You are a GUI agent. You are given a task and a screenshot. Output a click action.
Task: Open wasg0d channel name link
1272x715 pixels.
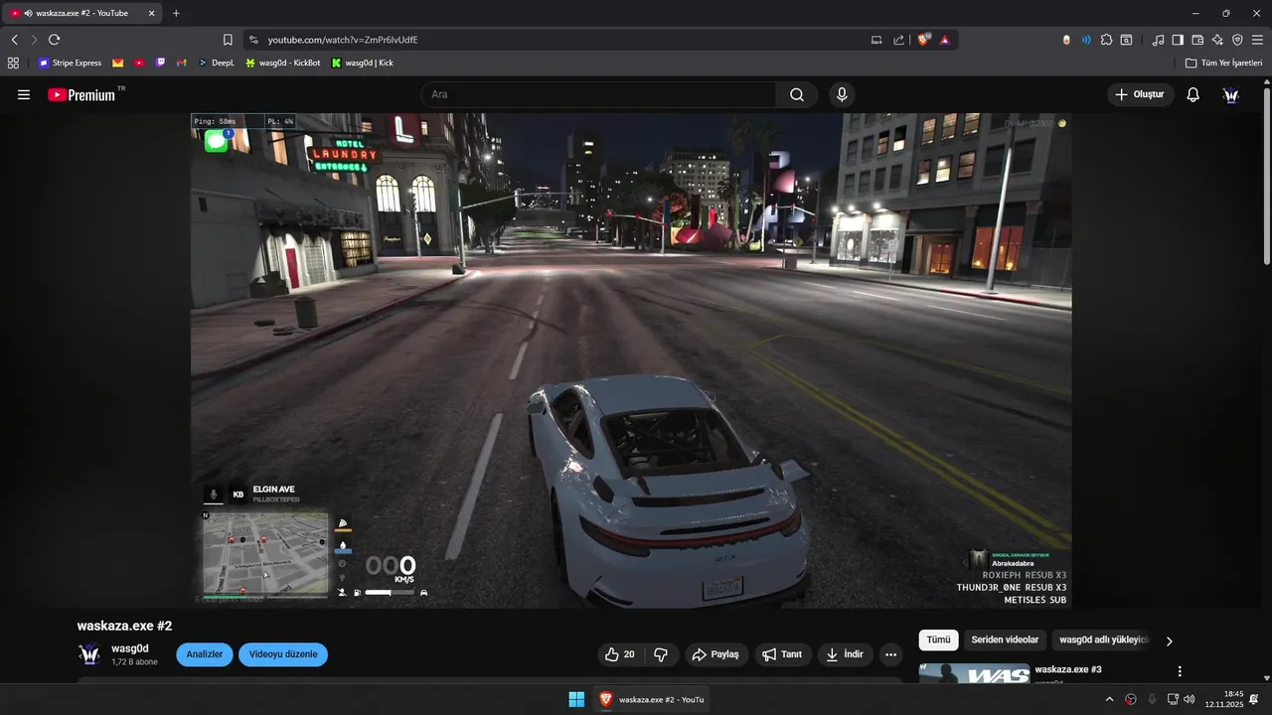(x=130, y=648)
